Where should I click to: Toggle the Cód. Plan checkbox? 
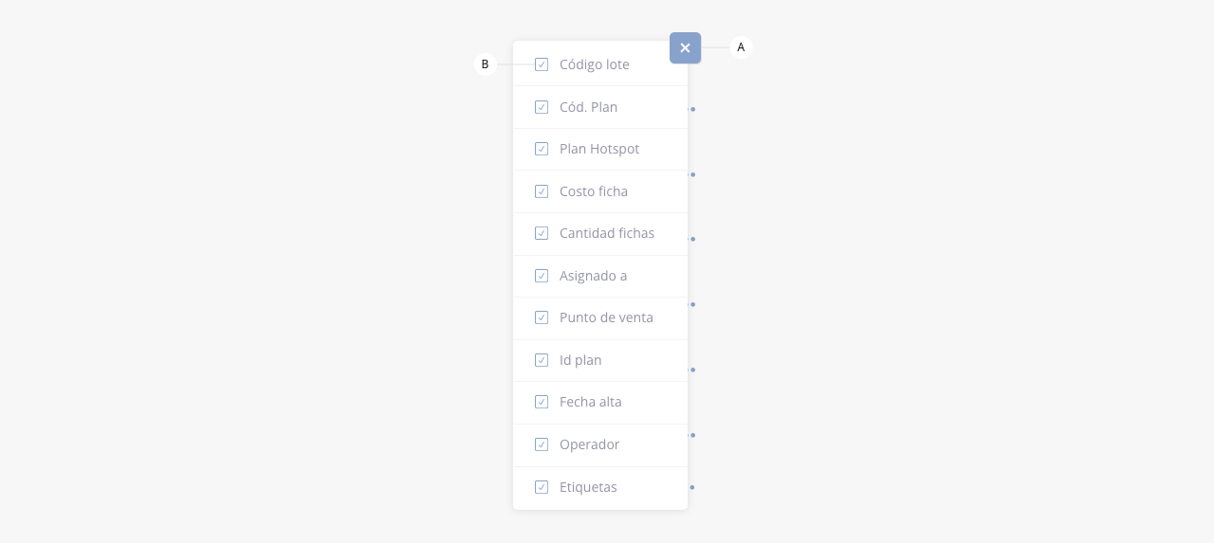tap(542, 107)
